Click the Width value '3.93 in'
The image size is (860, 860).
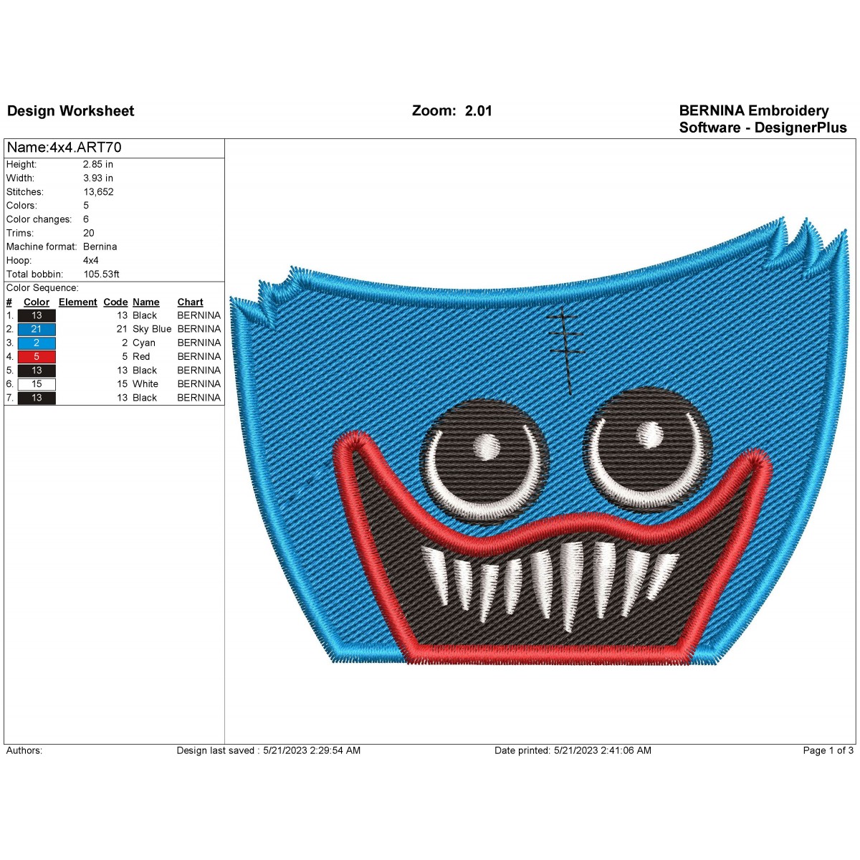[x=98, y=178]
